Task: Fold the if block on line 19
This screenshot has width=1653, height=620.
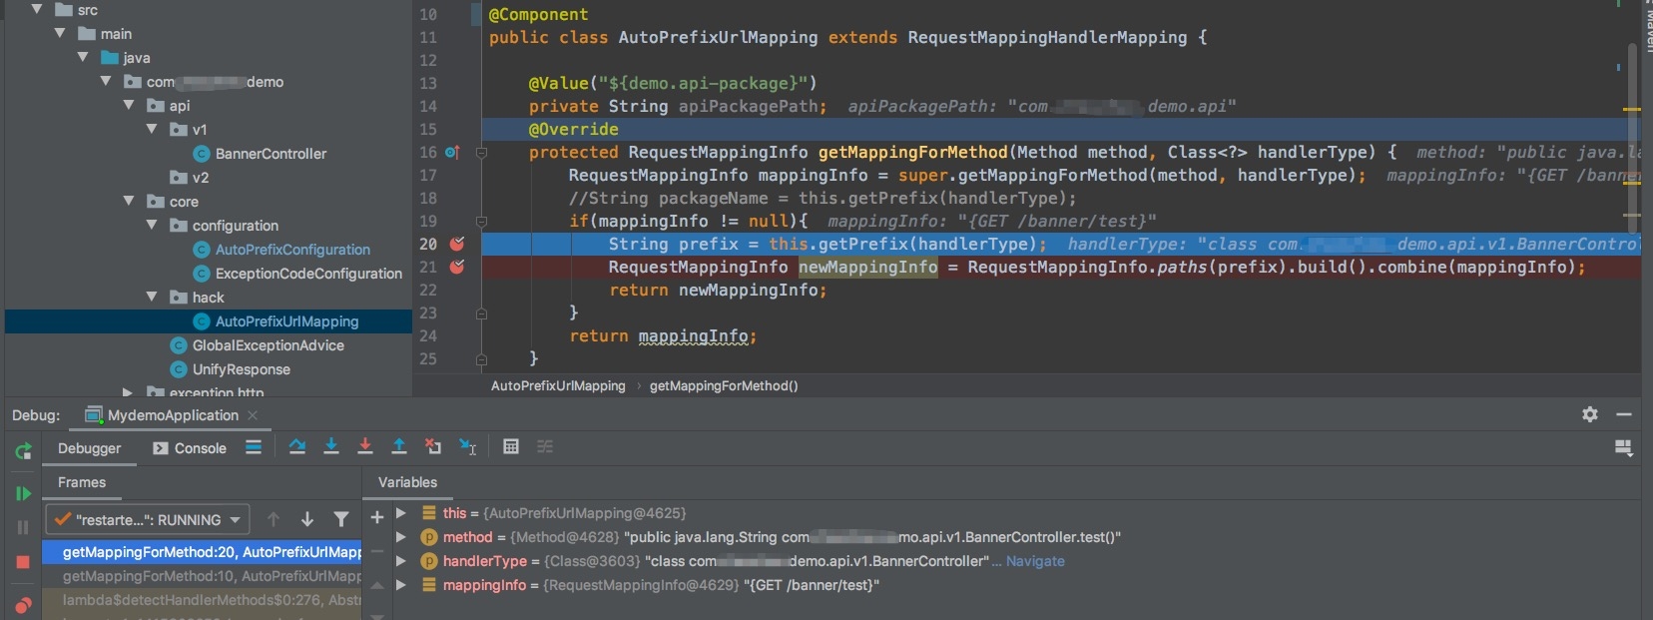Action: coord(481,222)
